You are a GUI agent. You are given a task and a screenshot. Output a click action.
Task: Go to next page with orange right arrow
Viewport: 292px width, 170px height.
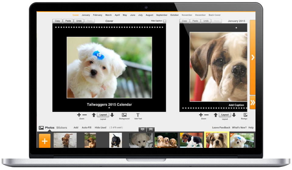tap(252, 58)
